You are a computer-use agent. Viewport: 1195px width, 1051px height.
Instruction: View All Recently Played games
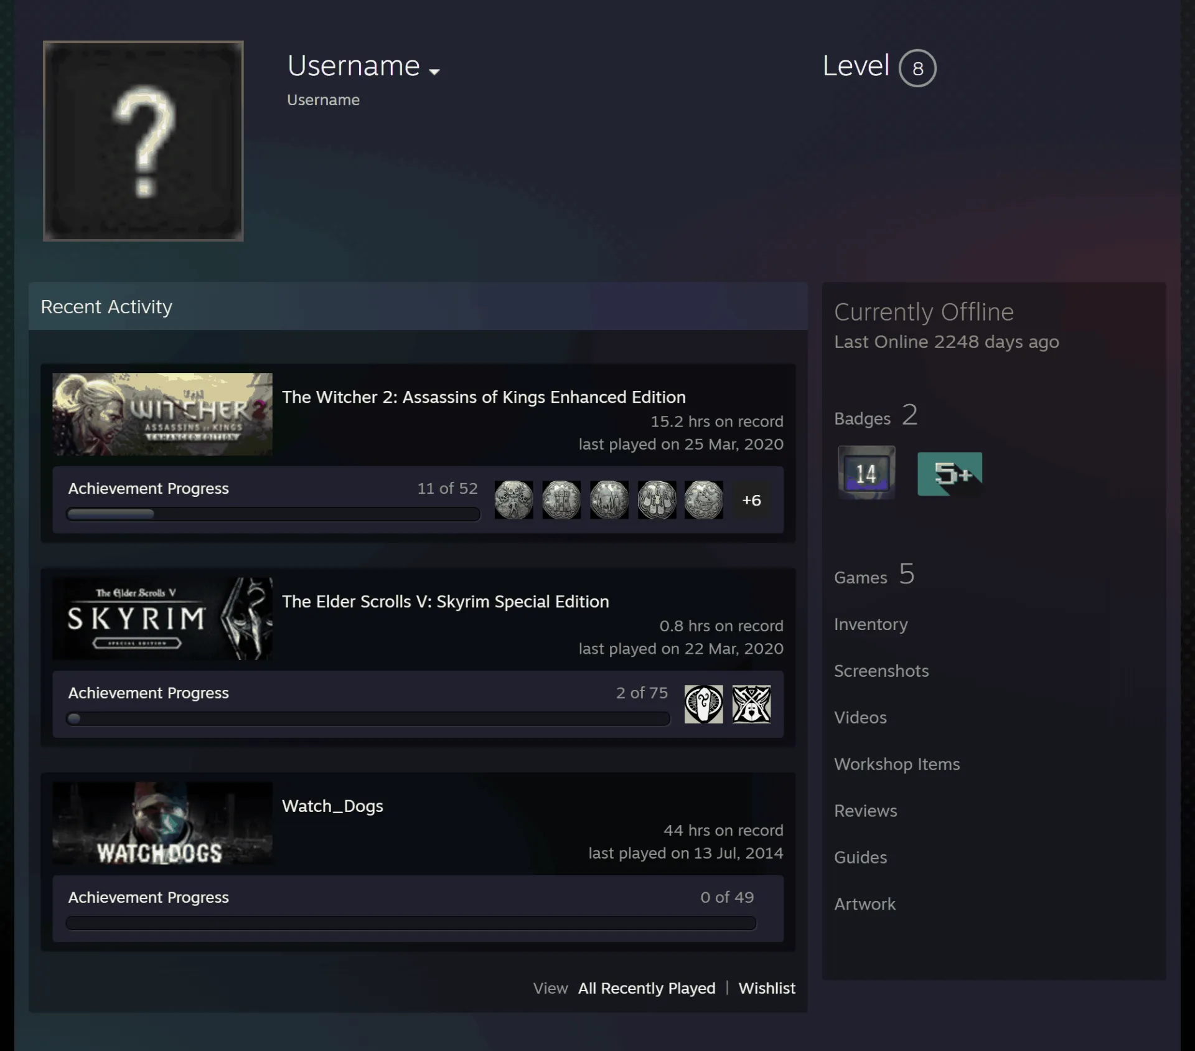click(x=647, y=989)
